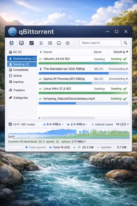Click the speed graph area
The height and width of the screenshot is (206, 137).
(x=68, y=134)
